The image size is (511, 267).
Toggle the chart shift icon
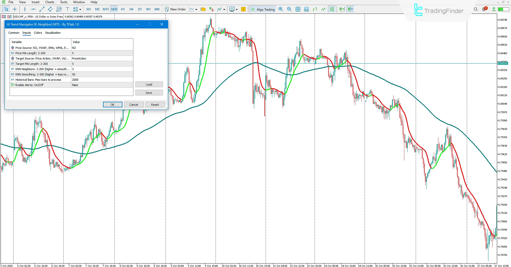tap(350, 9)
